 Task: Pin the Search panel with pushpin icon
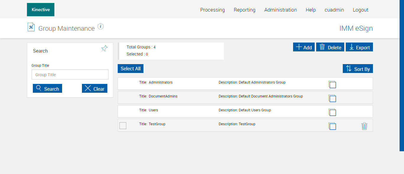(x=104, y=48)
